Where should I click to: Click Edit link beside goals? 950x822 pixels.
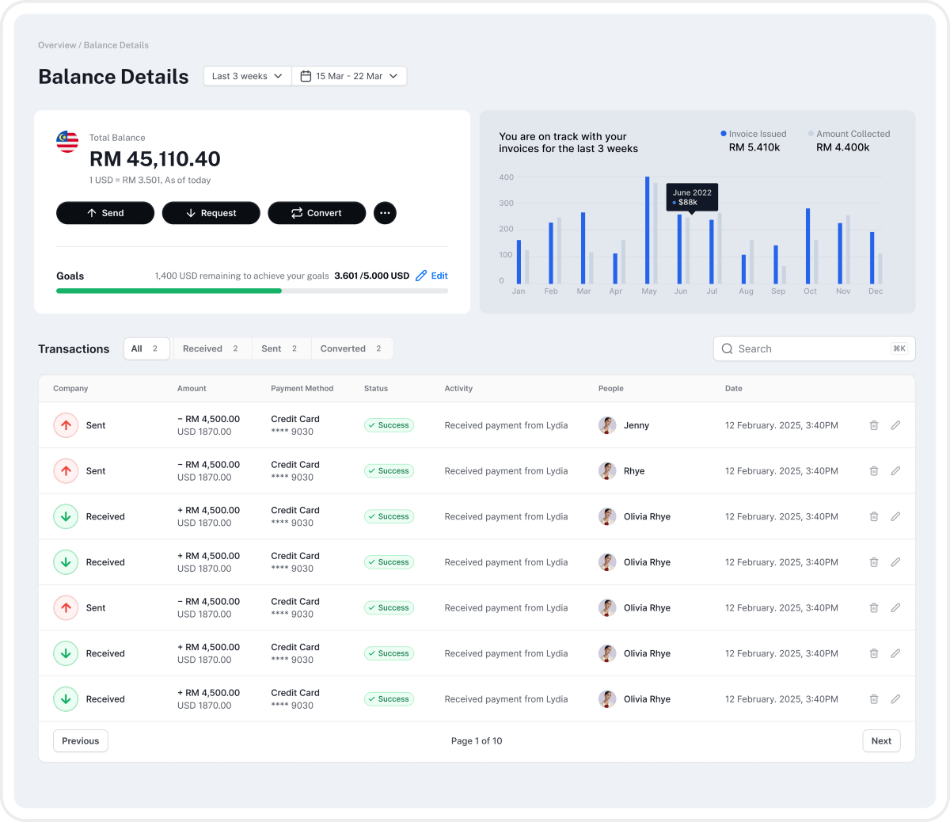pos(432,276)
